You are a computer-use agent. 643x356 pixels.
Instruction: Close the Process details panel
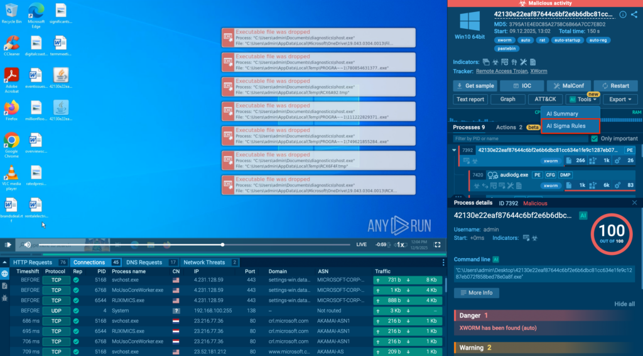[634, 203]
